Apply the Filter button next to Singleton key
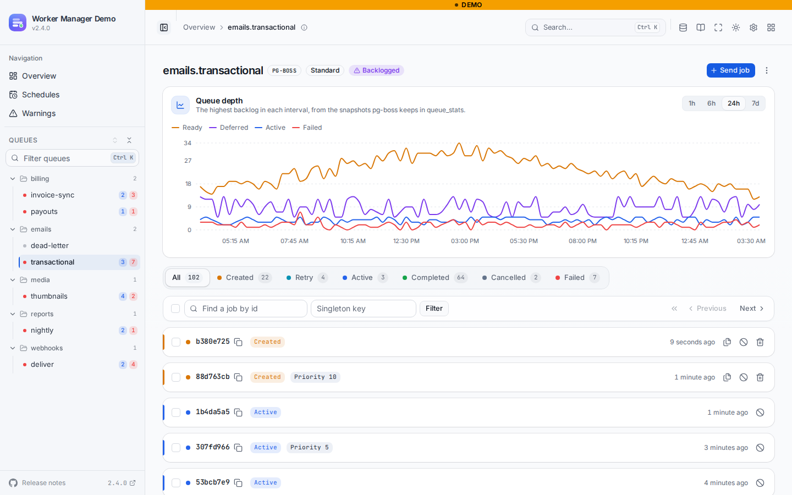 (434, 309)
